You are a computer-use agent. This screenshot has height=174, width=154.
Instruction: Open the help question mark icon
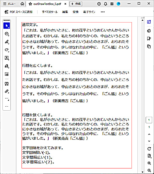[x=99, y=4]
